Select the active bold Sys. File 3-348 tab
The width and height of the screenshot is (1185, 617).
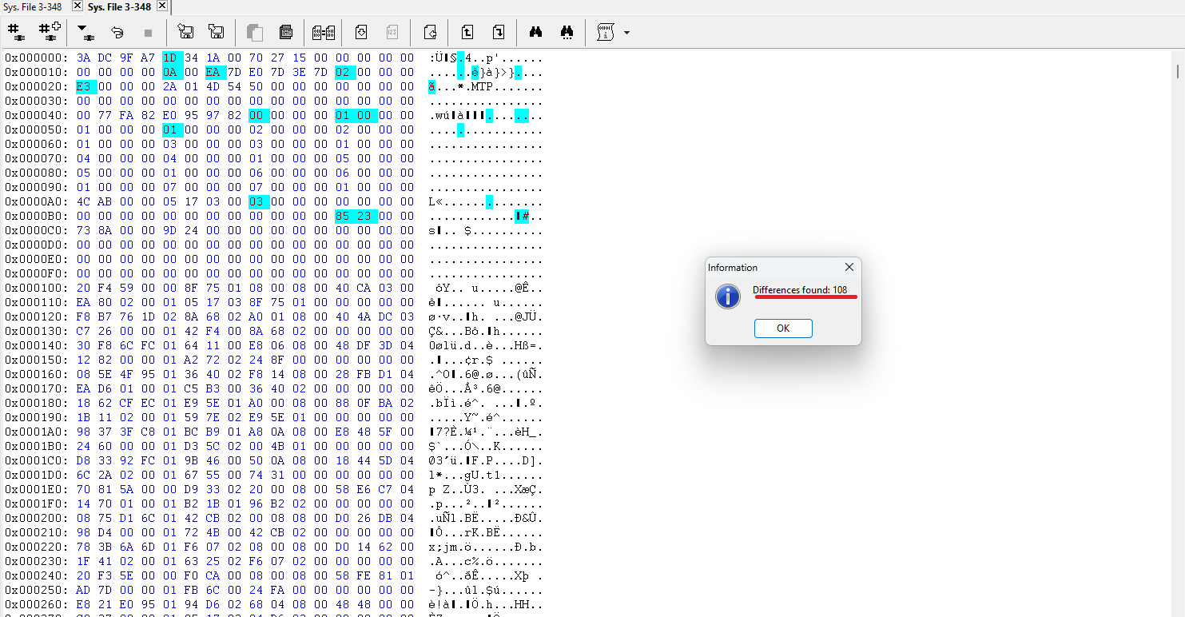119,6
